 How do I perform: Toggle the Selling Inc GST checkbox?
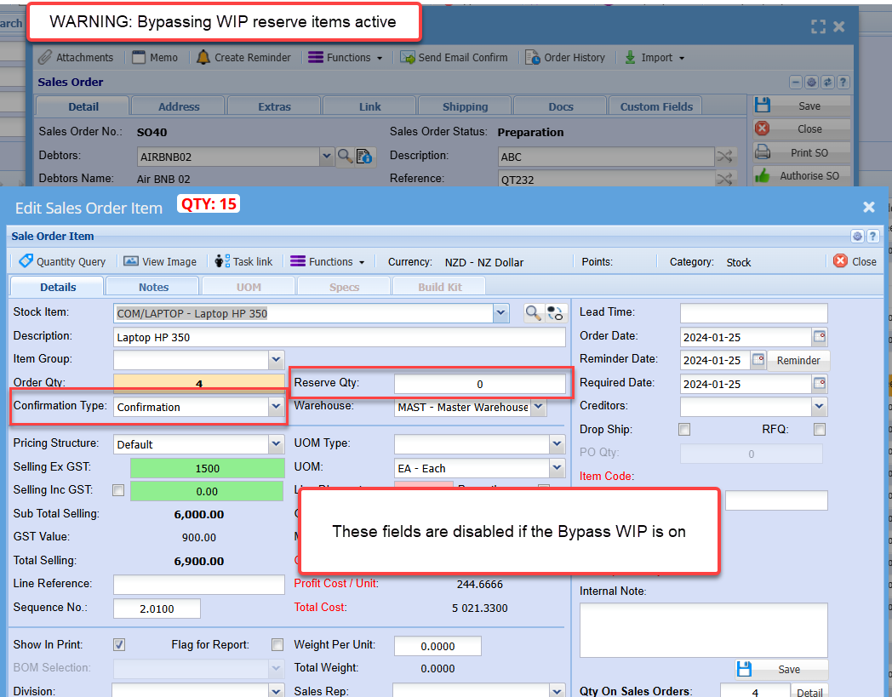click(x=118, y=490)
